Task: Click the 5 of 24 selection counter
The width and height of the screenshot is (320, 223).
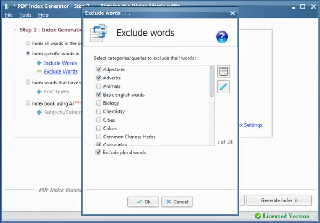Action: [225, 142]
